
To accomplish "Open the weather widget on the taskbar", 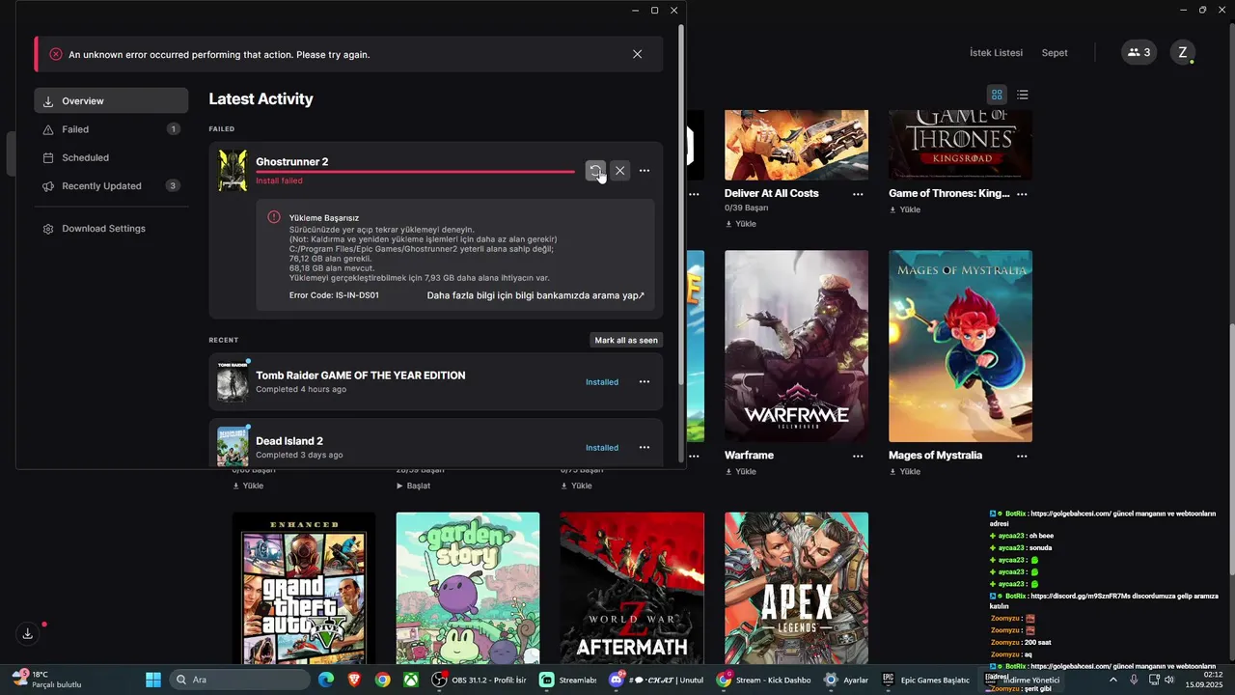I will [46, 680].
